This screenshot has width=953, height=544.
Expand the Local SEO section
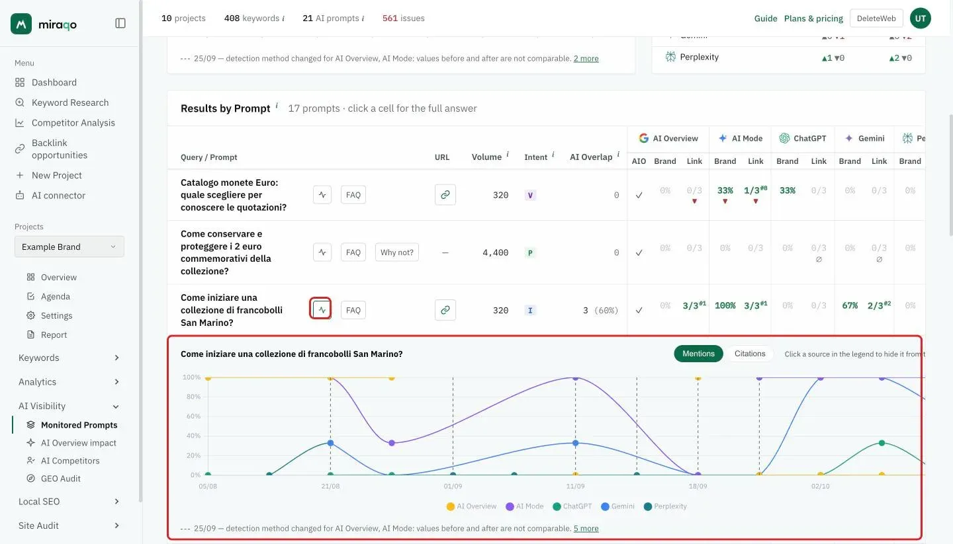(x=69, y=501)
